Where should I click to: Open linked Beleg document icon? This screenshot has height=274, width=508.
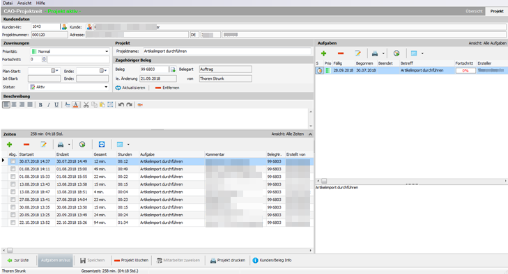pyautogui.click(x=173, y=70)
